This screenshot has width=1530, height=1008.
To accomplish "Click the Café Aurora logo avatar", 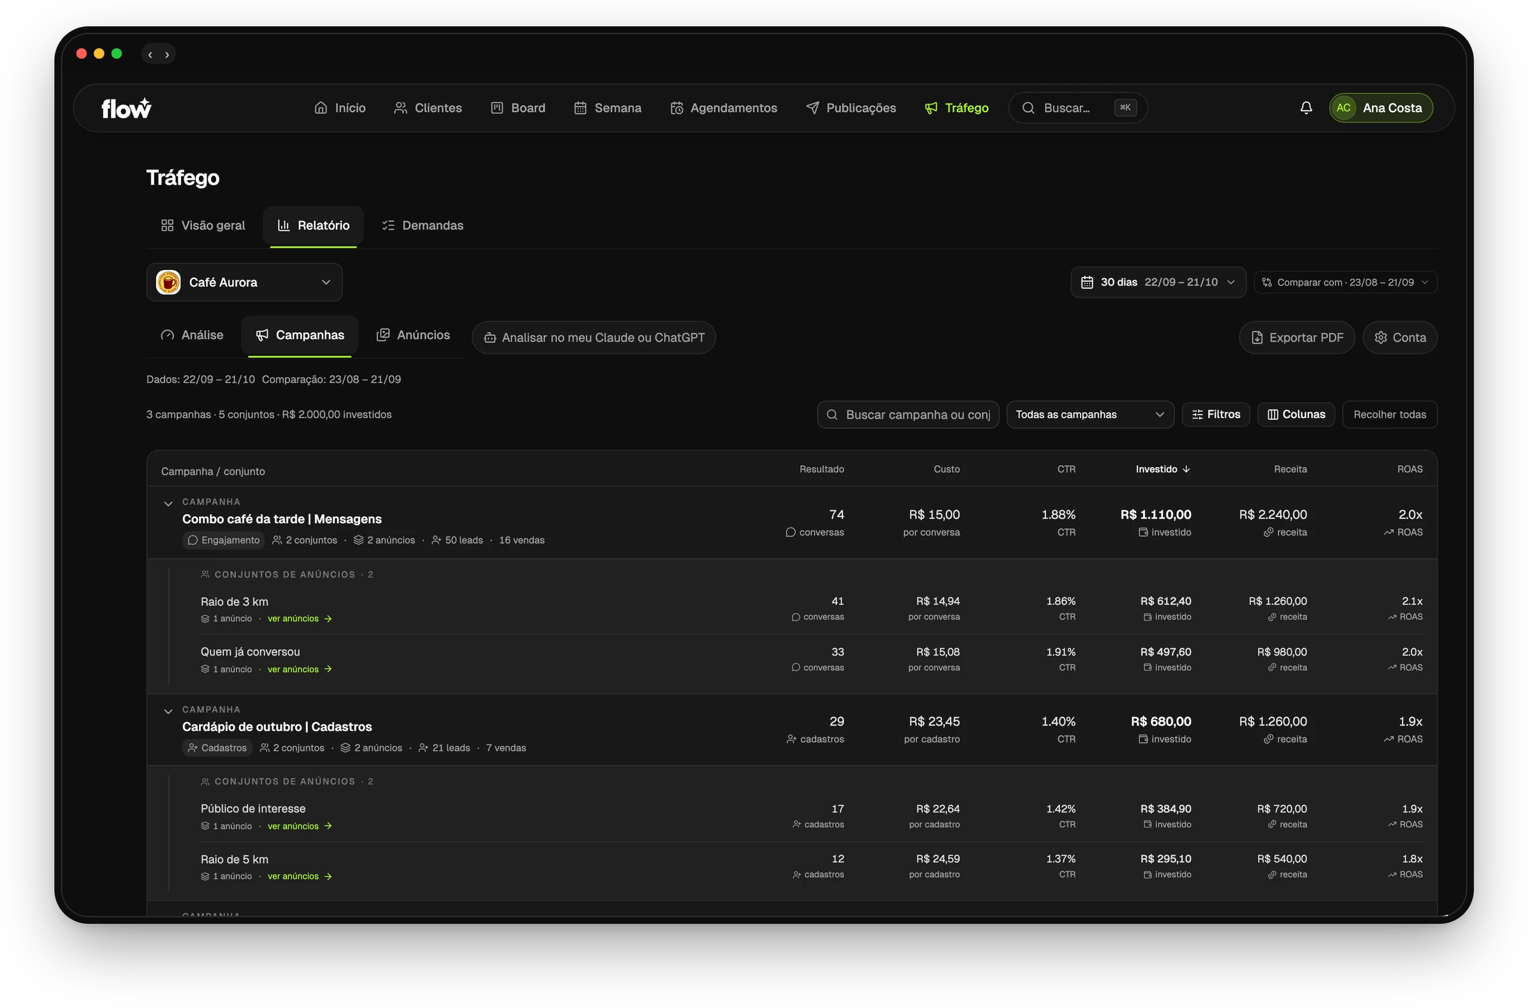I will (x=168, y=282).
